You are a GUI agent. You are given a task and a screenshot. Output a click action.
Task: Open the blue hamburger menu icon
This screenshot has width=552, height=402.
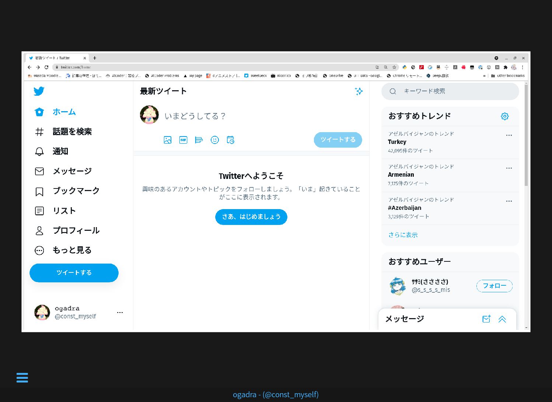[22, 378]
